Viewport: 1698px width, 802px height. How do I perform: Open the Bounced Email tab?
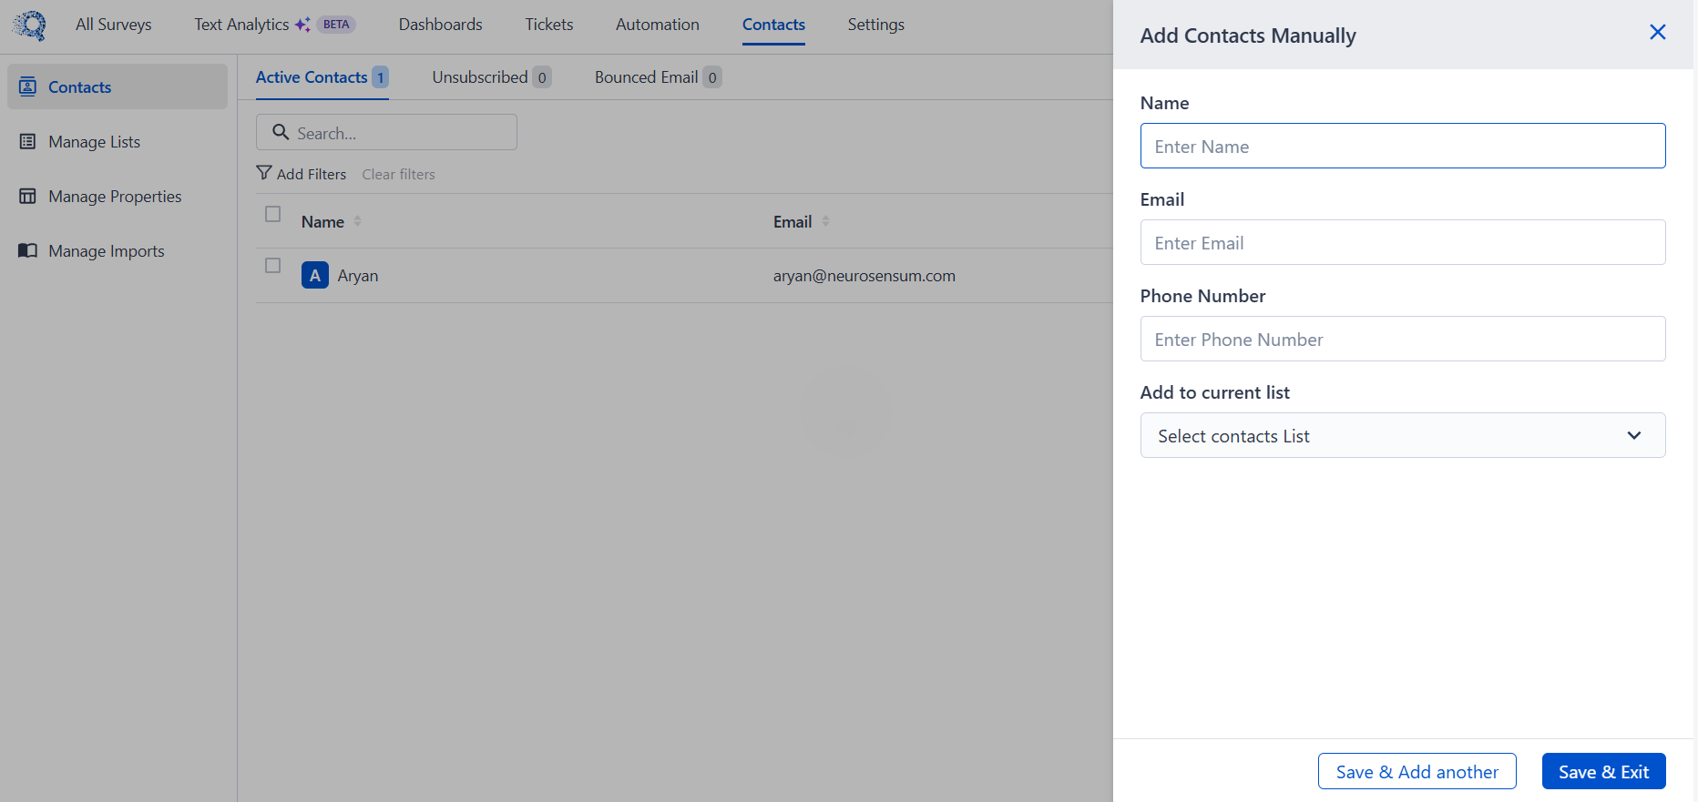click(657, 77)
